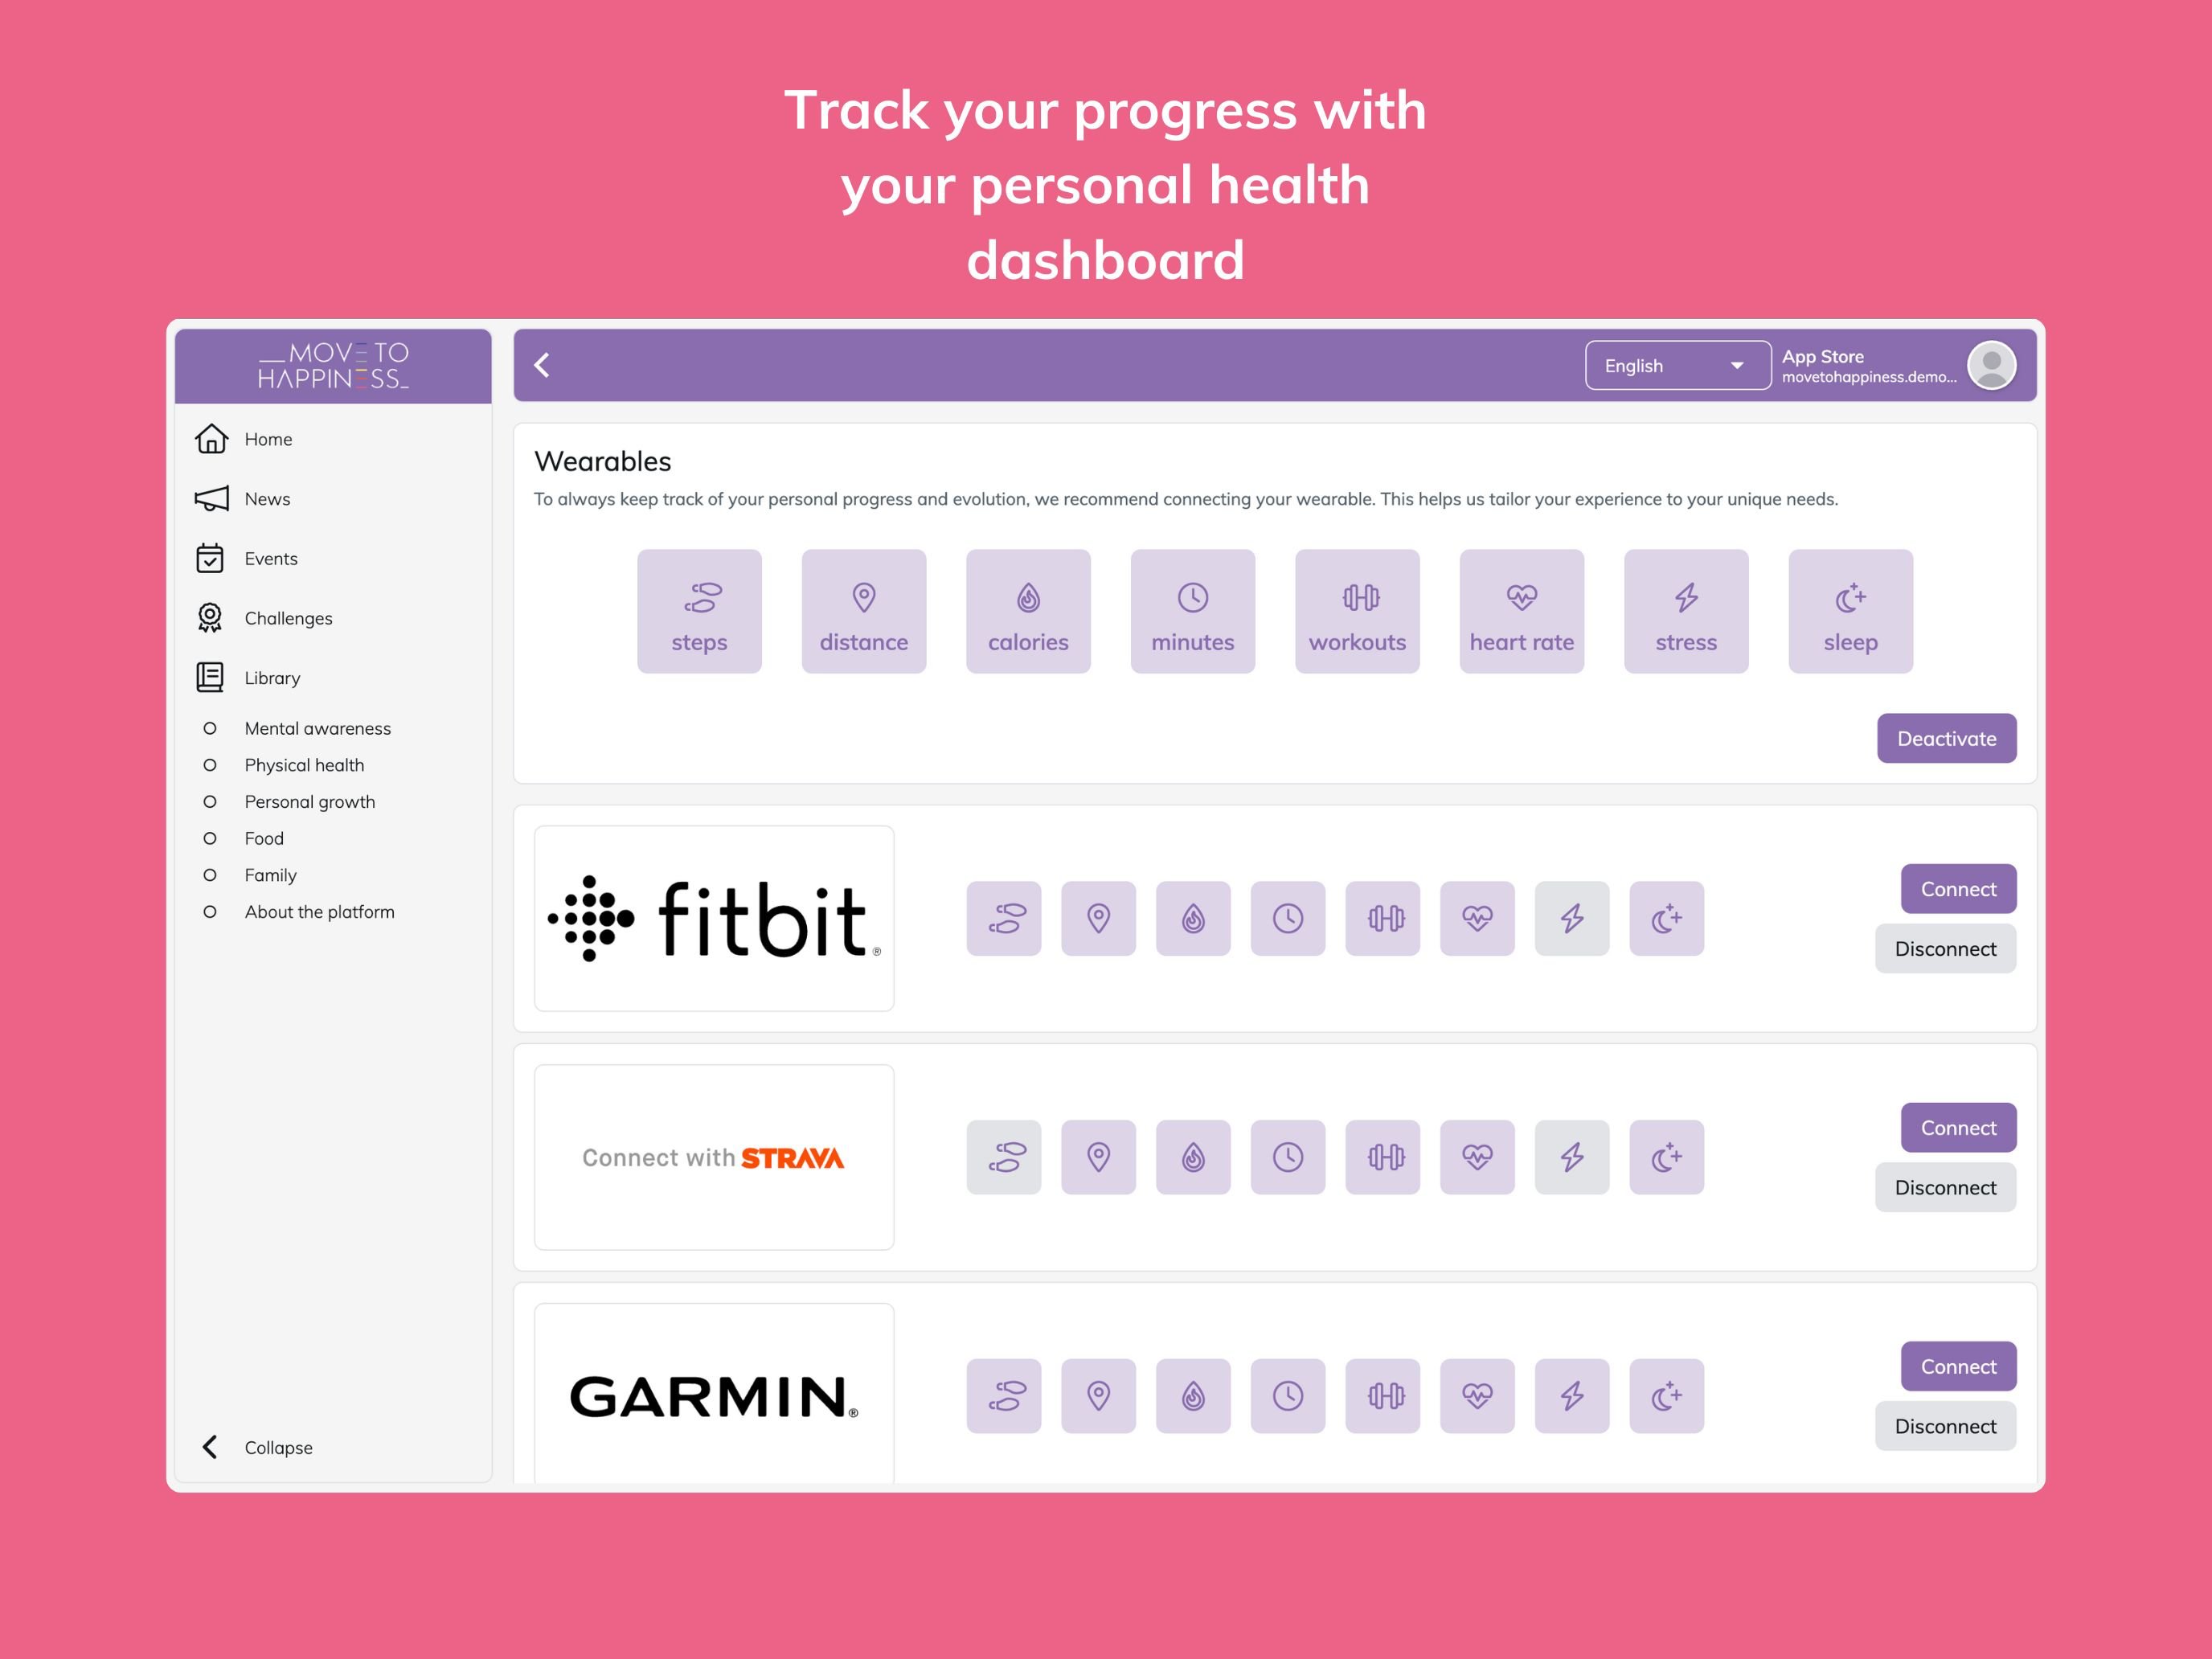
Task: Click the Fitbit sleep moon icon
Action: (1667, 918)
